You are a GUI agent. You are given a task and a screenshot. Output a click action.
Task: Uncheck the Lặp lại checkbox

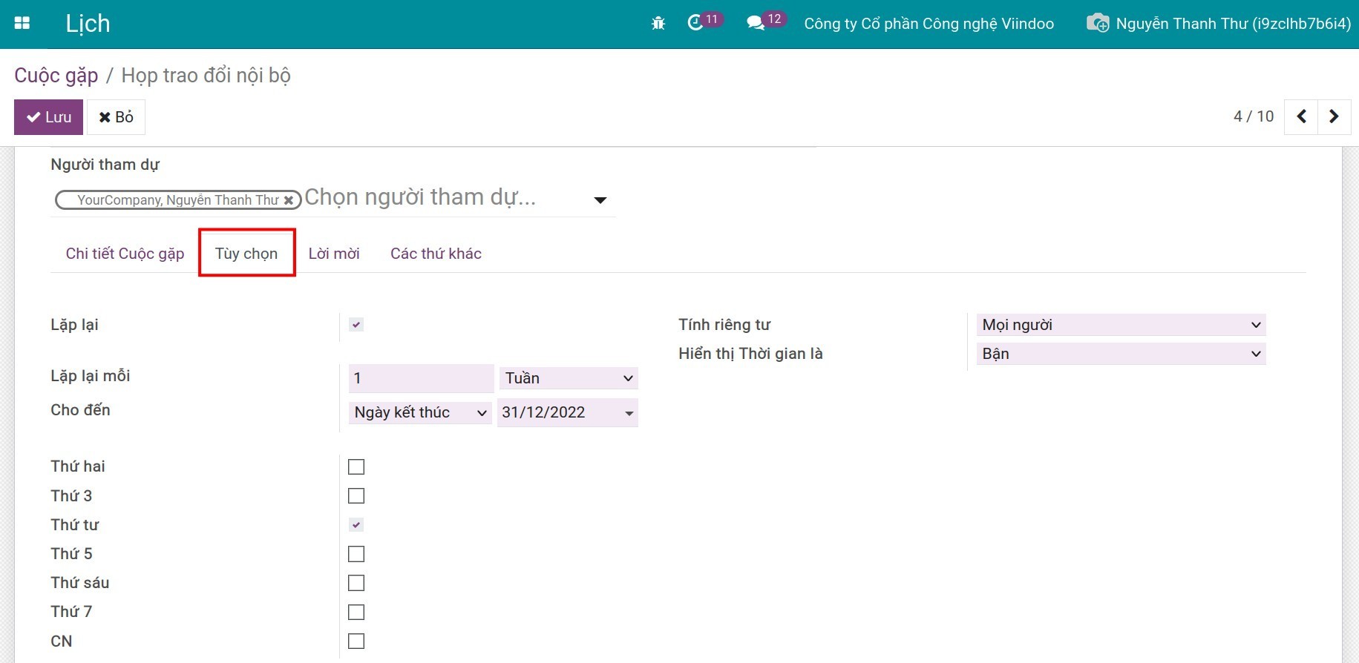356,325
